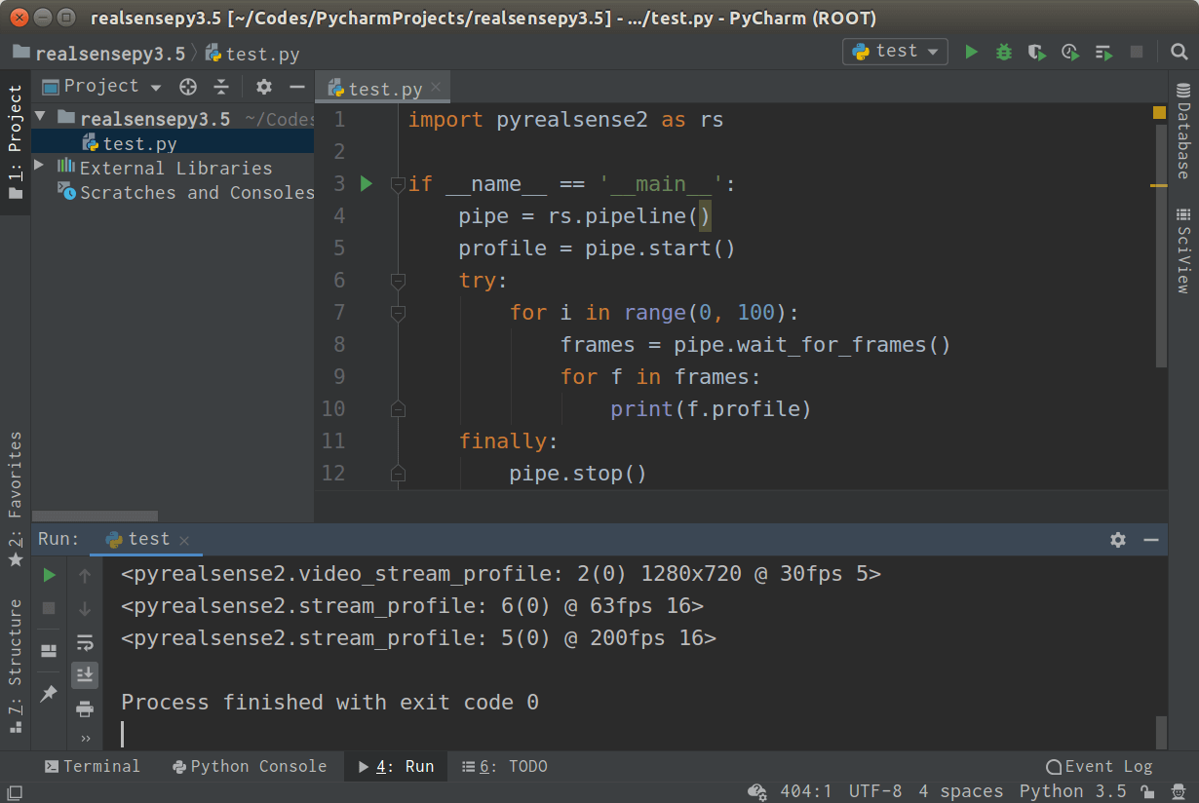Click test.py in the navigation breadcrumb
1199x803 pixels.
[252, 54]
